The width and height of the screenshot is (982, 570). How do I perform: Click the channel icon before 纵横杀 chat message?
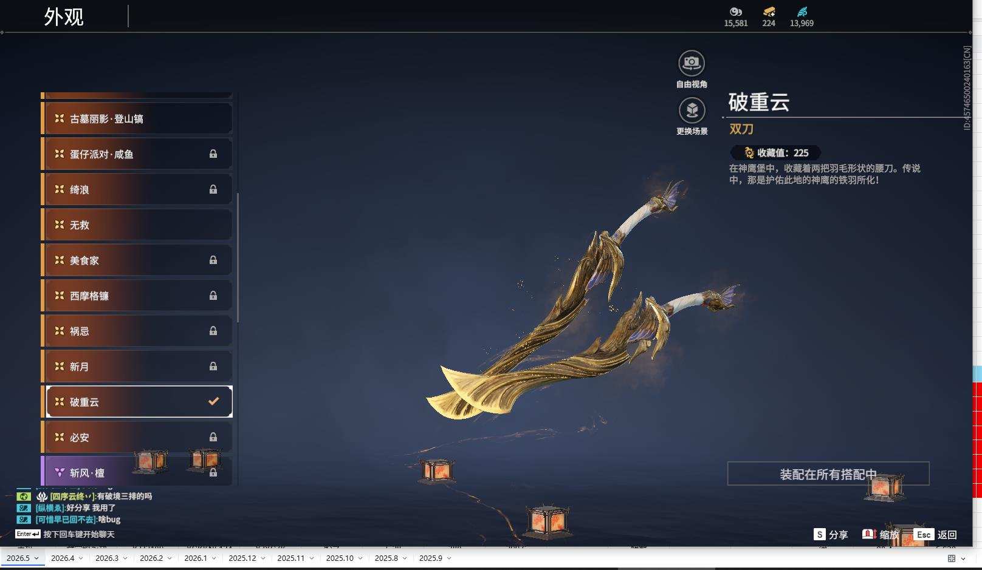[x=23, y=507]
